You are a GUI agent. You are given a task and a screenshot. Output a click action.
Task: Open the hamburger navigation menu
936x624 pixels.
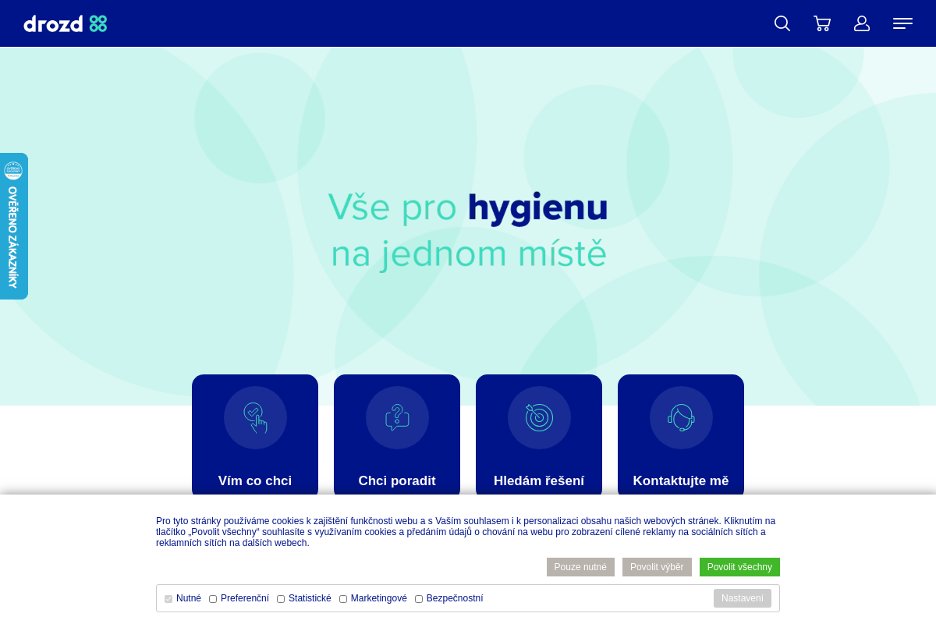click(x=902, y=23)
